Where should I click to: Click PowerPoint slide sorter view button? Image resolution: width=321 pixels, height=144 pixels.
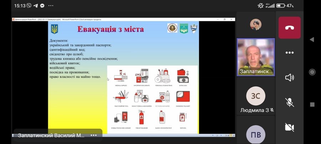pos(228,135)
